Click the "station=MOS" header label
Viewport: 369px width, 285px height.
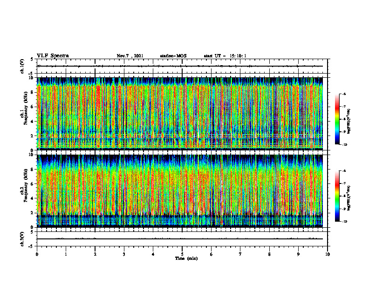[x=173, y=56]
